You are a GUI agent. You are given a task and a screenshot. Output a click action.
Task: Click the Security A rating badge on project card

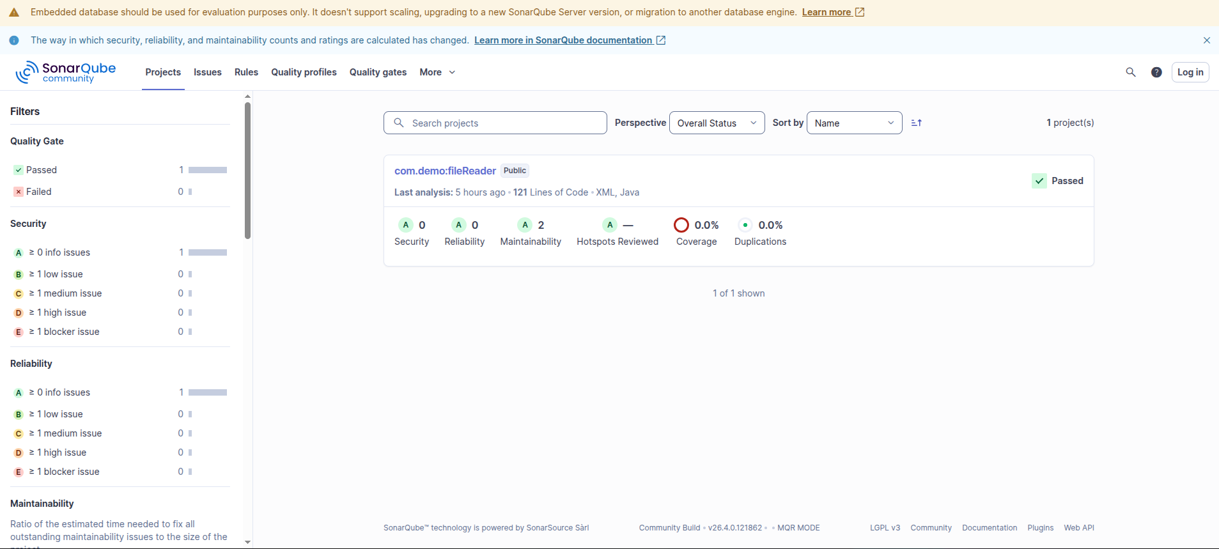pyautogui.click(x=406, y=225)
